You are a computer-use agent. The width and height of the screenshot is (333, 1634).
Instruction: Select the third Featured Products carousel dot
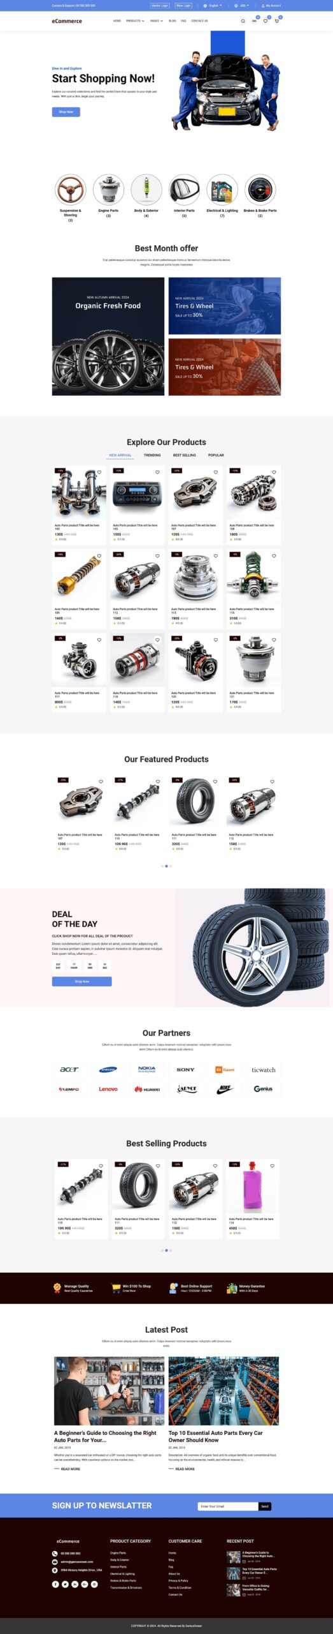tap(171, 866)
